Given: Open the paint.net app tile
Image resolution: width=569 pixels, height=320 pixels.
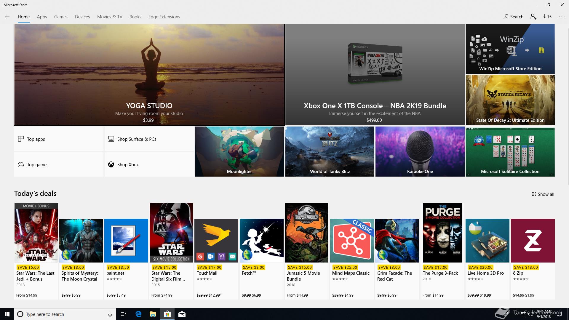Looking at the screenshot, I should 126,259.
